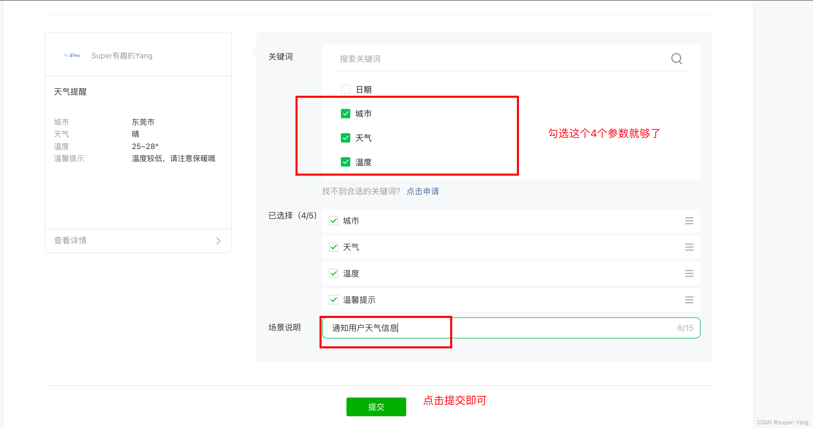This screenshot has width=813, height=428.
Task: Click the 场景说明 text input
Action: coord(511,328)
